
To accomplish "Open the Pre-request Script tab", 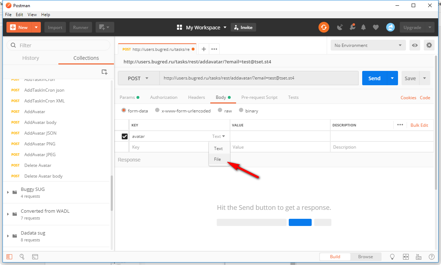I will click(x=259, y=97).
